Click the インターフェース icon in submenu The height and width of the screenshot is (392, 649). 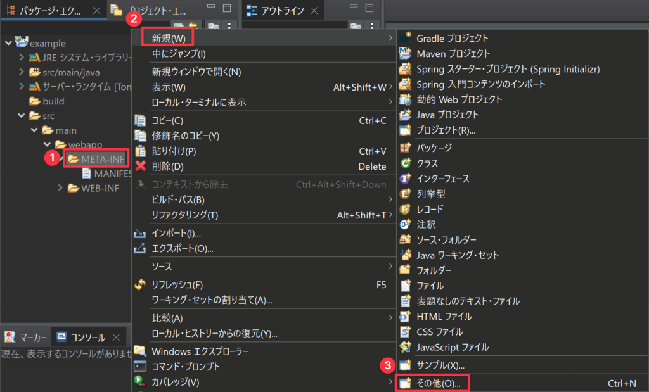point(406,179)
